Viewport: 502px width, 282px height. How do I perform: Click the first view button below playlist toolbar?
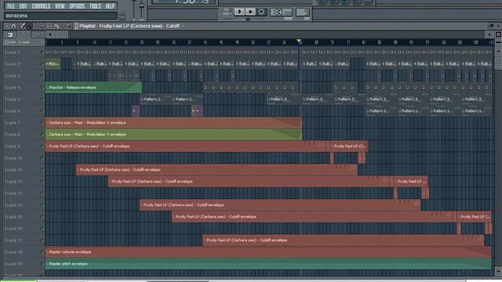10,34
